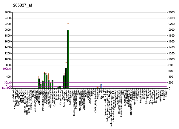
Task: Select the blue bar in the chart
Action: [101, 86]
